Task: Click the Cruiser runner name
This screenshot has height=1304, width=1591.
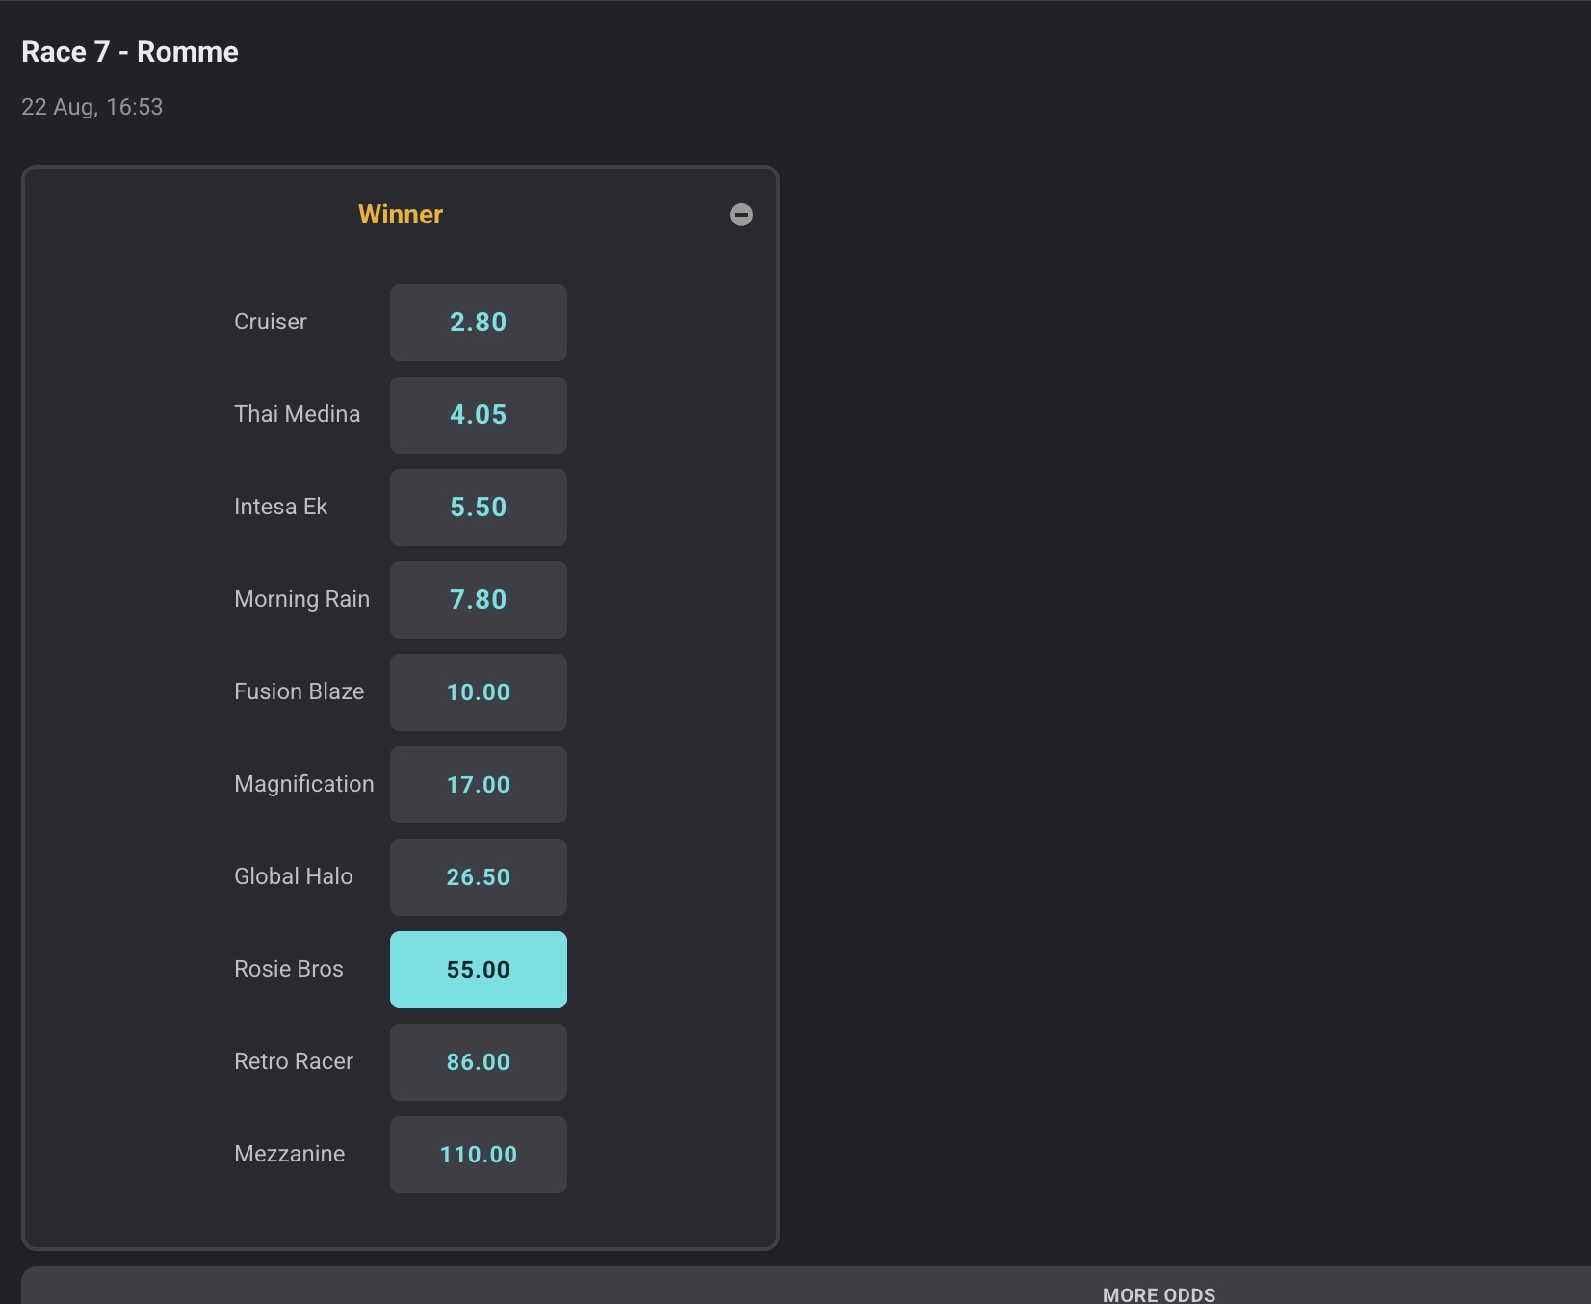Action: (x=271, y=322)
